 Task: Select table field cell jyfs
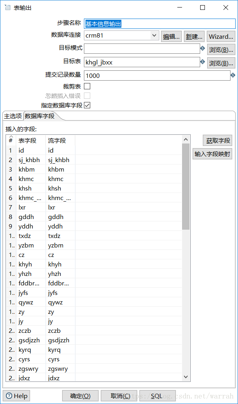31,293
